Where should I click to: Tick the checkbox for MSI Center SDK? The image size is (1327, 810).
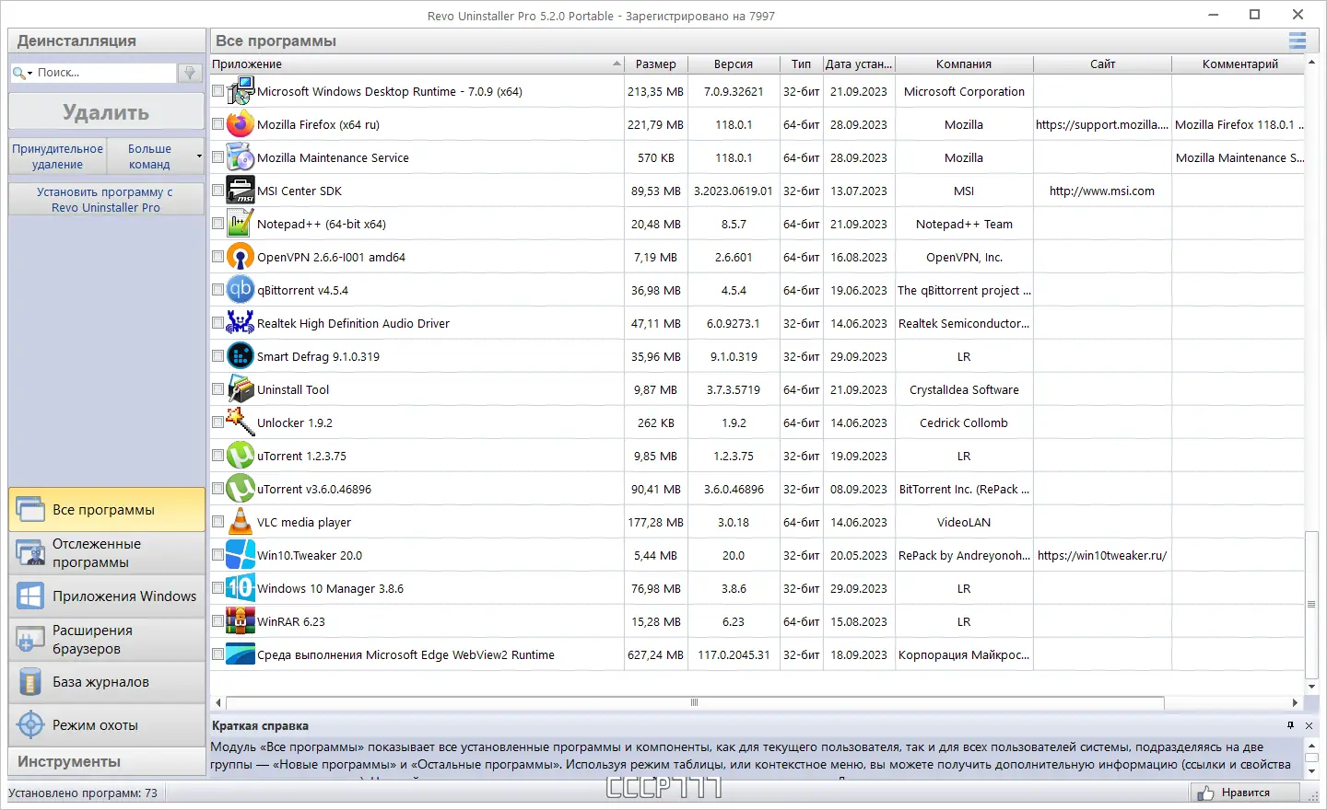217,191
